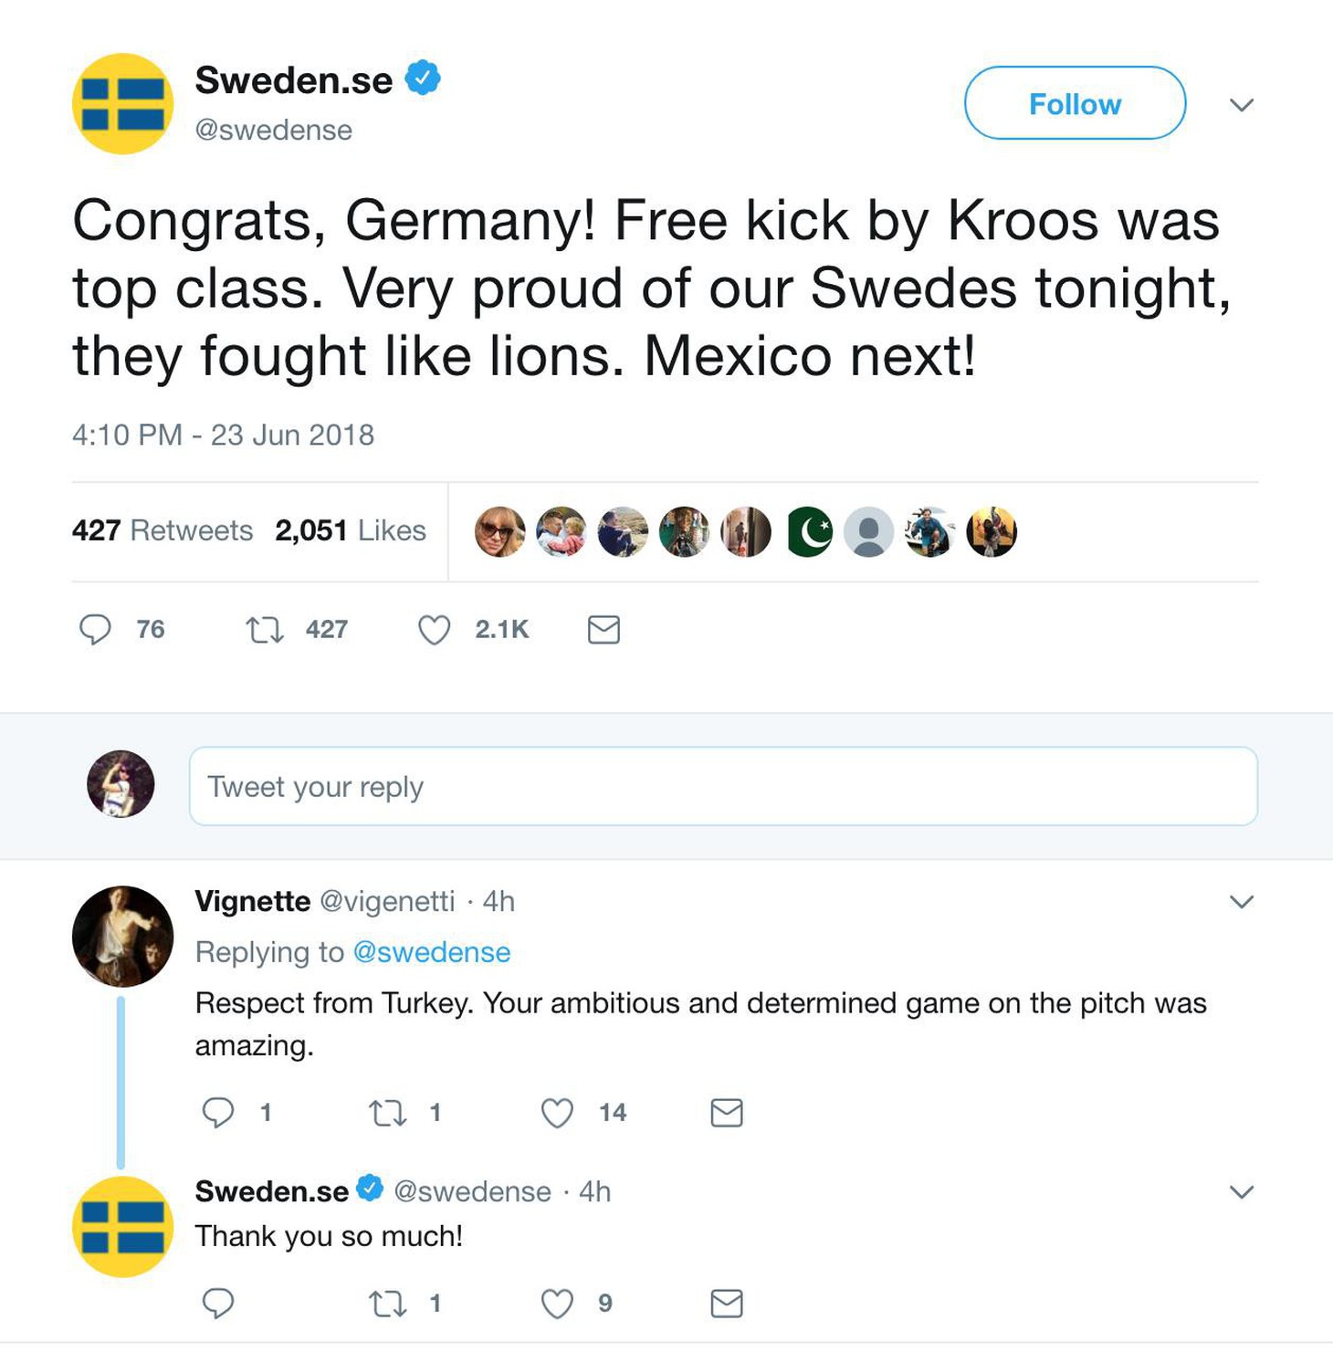Reply to Vignette's comment
The height and width of the screenshot is (1352, 1333).
[217, 1113]
